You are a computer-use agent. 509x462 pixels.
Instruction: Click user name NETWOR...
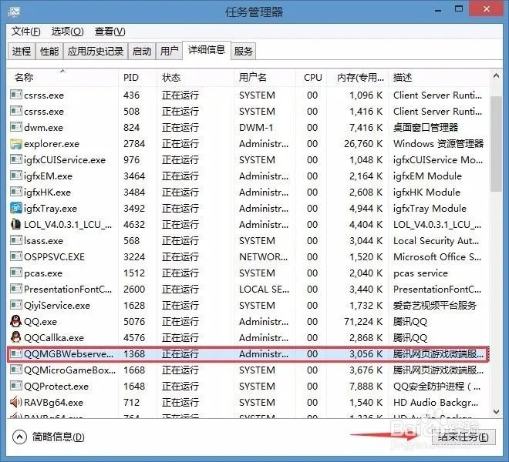[263, 256]
